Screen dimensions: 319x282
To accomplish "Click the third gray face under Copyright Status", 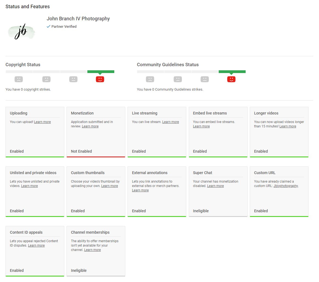I will point(73,79).
